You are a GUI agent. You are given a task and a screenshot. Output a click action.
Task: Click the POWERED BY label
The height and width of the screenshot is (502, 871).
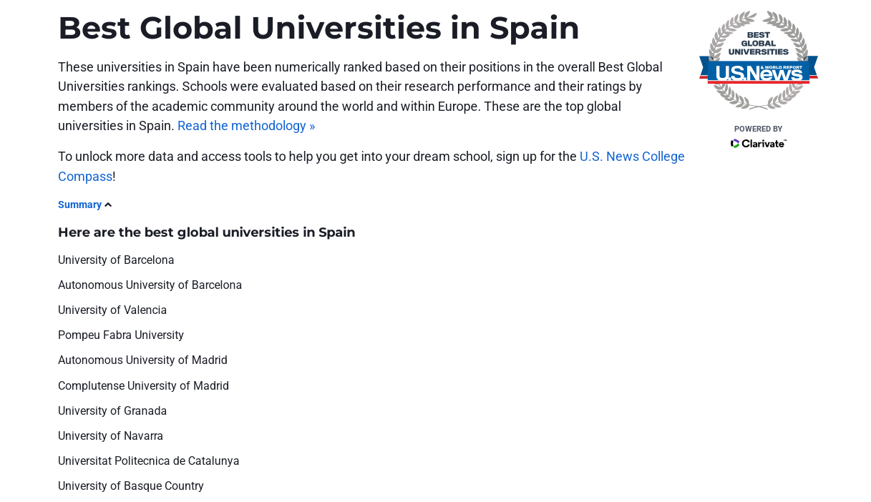758,129
